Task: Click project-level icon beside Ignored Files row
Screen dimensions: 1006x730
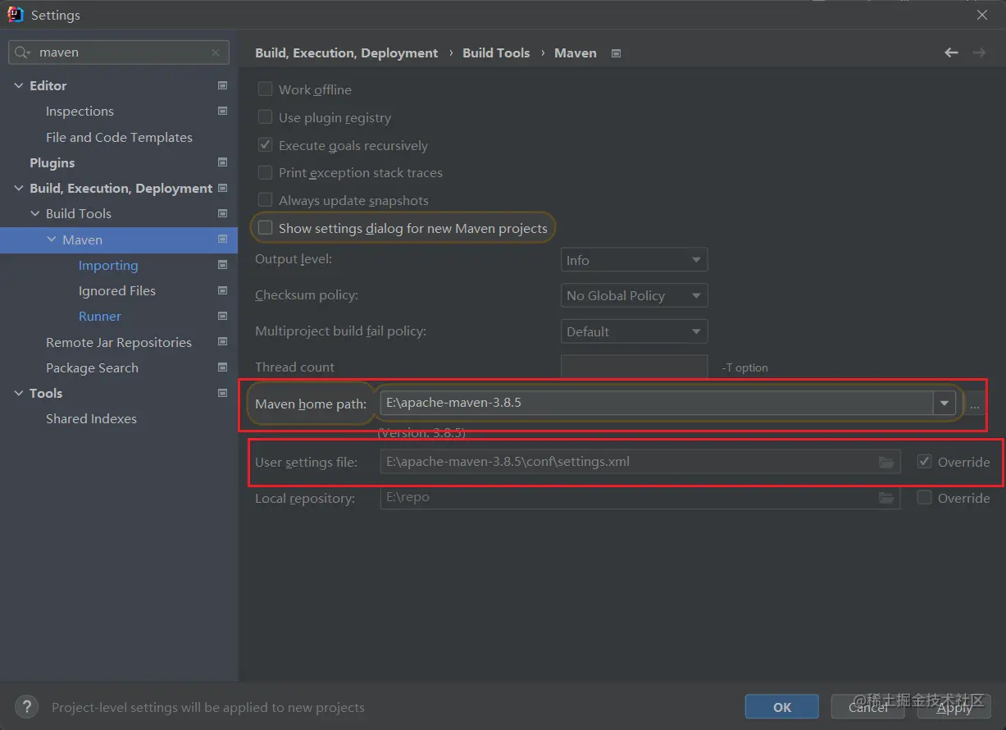Action: pyautogui.click(x=222, y=290)
